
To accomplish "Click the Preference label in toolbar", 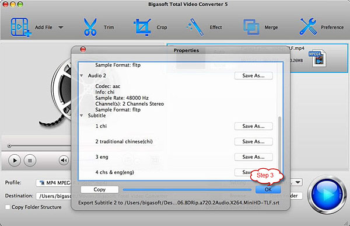I will click(332, 27).
